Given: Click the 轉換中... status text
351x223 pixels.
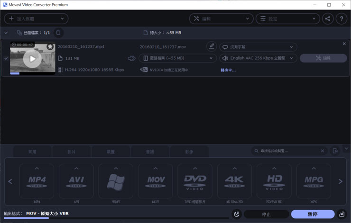Looking at the screenshot, I should 228,70.
